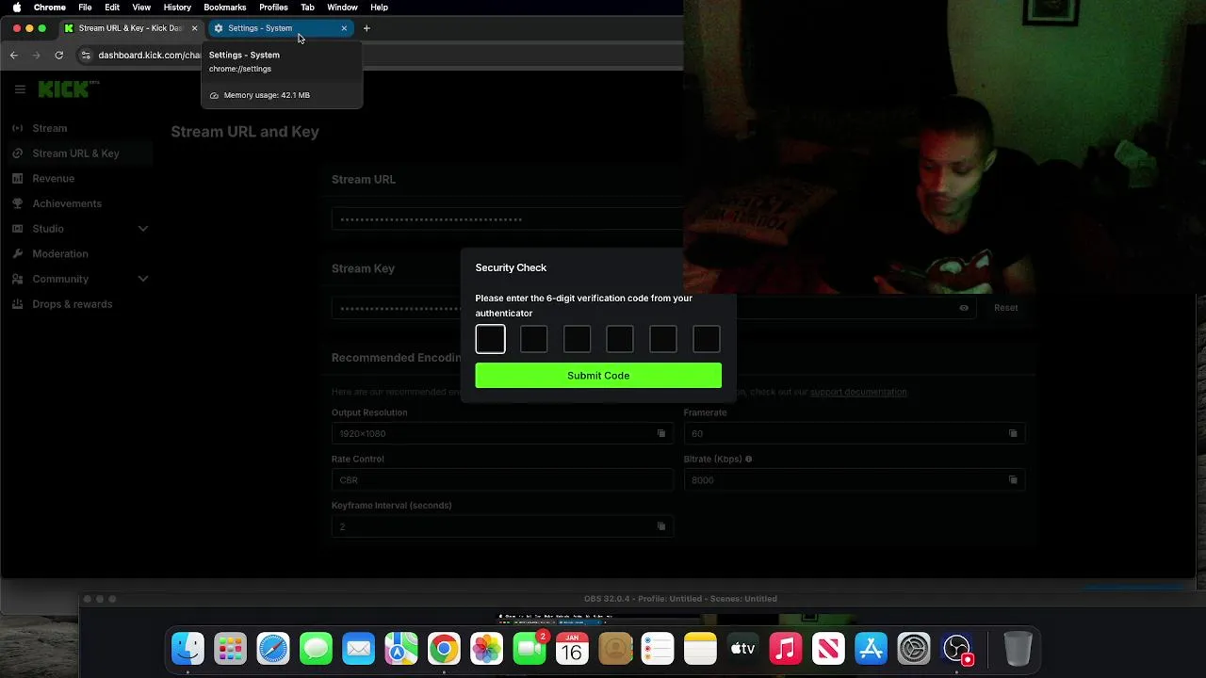This screenshot has height=678, width=1206.
Task: Open the support documentation link
Action: click(858, 392)
